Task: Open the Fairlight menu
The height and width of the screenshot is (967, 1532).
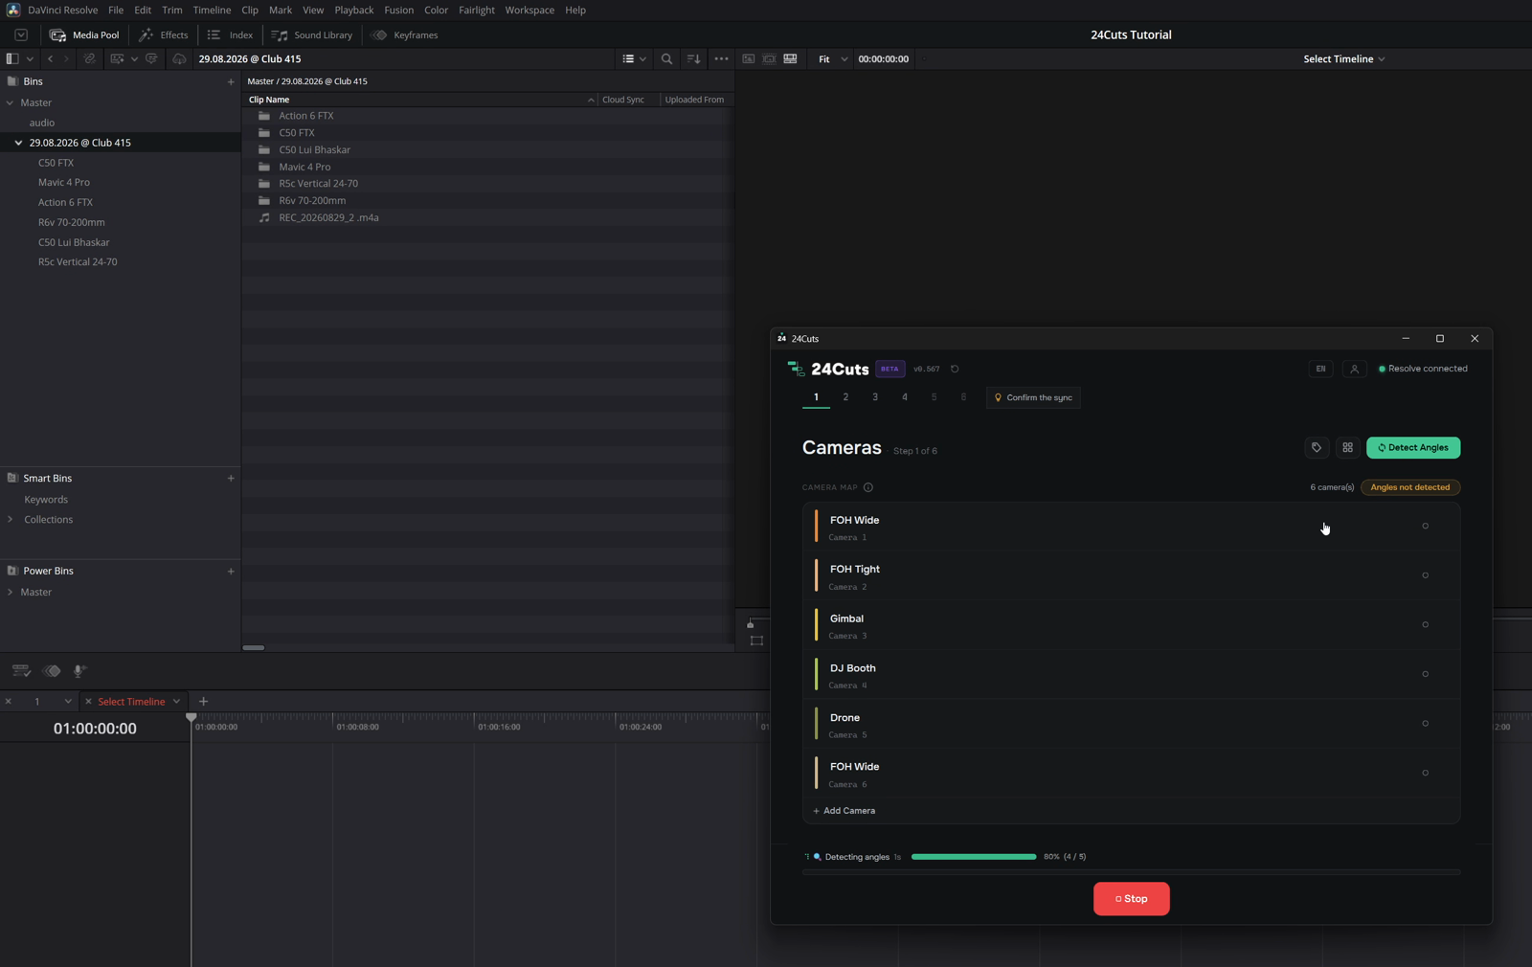Action: 476,10
